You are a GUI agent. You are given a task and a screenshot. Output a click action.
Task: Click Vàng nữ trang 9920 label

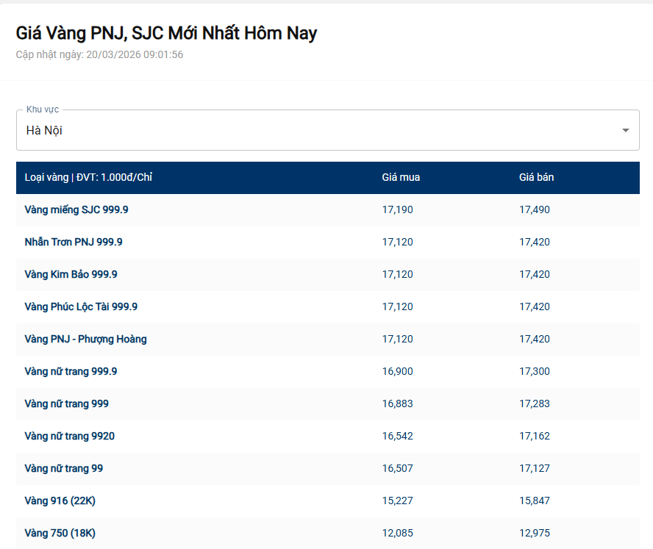69,436
